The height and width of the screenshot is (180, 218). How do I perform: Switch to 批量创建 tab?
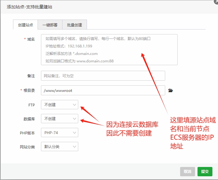coord(75,25)
